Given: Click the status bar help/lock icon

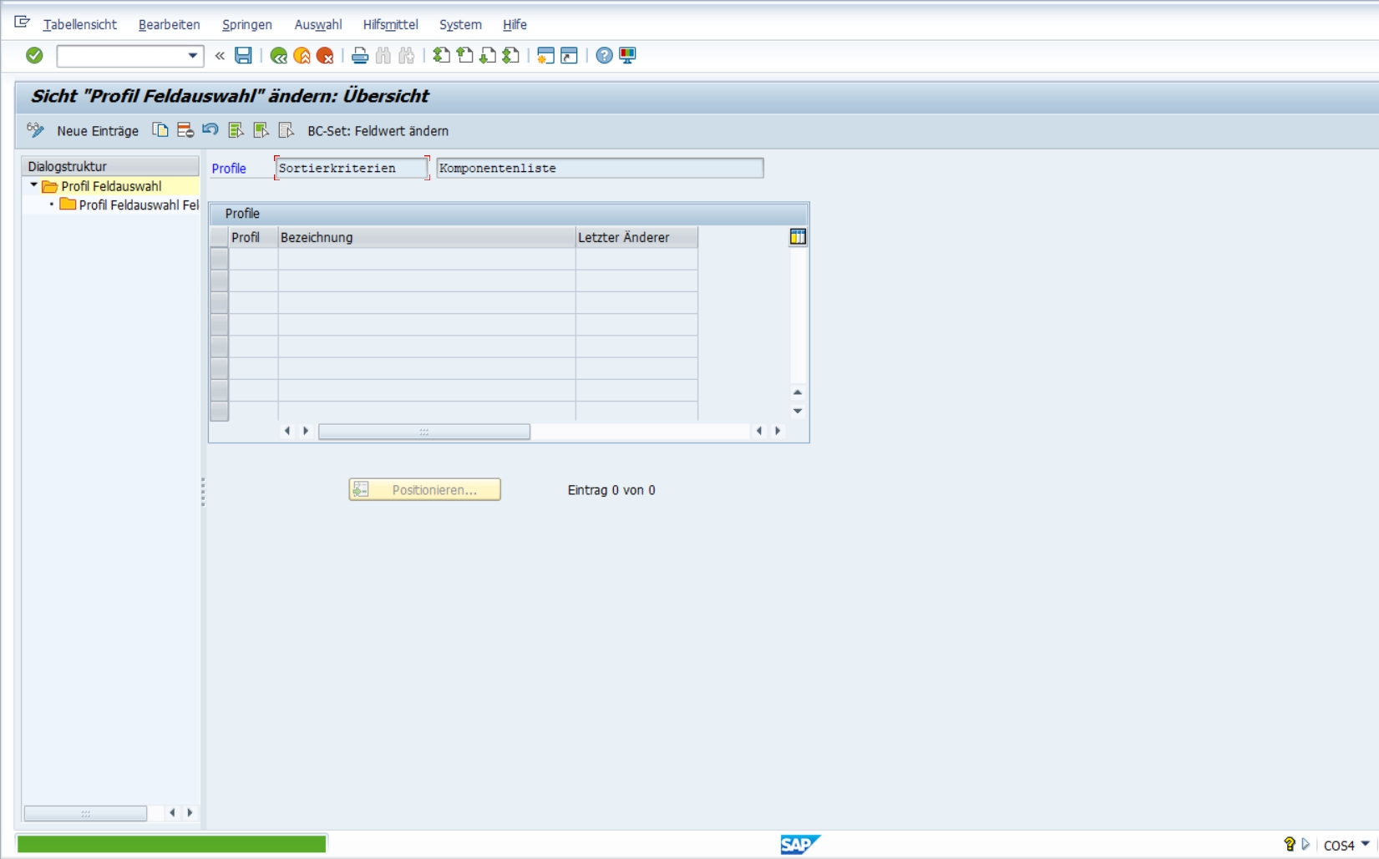Looking at the screenshot, I should (x=1290, y=845).
